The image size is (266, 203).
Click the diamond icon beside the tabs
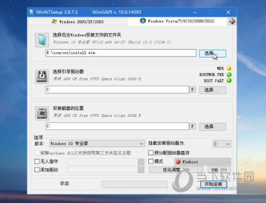click(x=232, y=21)
